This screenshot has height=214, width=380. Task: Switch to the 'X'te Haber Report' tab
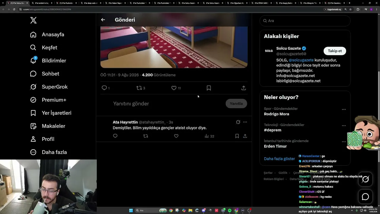click(x=115, y=3)
